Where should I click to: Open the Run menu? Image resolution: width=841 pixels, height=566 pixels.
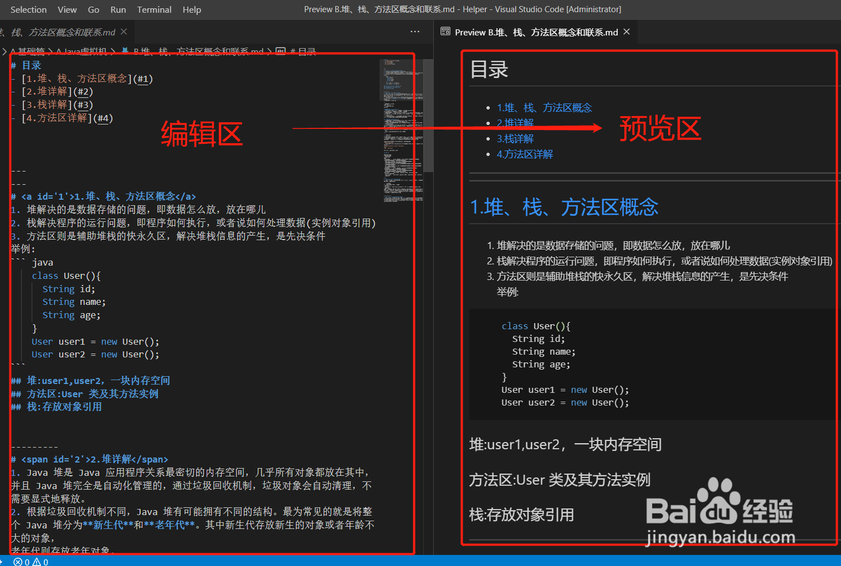point(118,9)
